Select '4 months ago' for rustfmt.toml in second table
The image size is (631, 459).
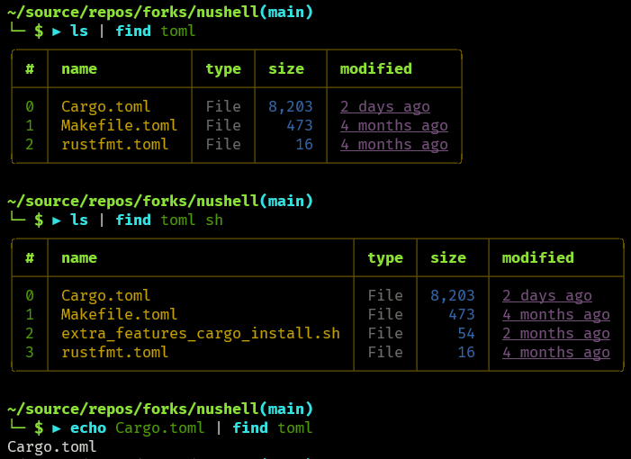(555, 352)
